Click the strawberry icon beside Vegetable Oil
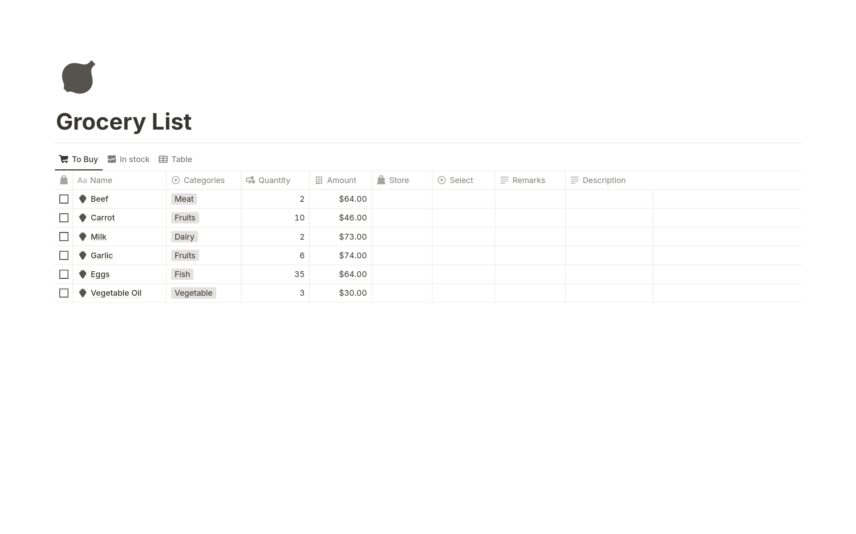856x534 pixels. point(82,293)
